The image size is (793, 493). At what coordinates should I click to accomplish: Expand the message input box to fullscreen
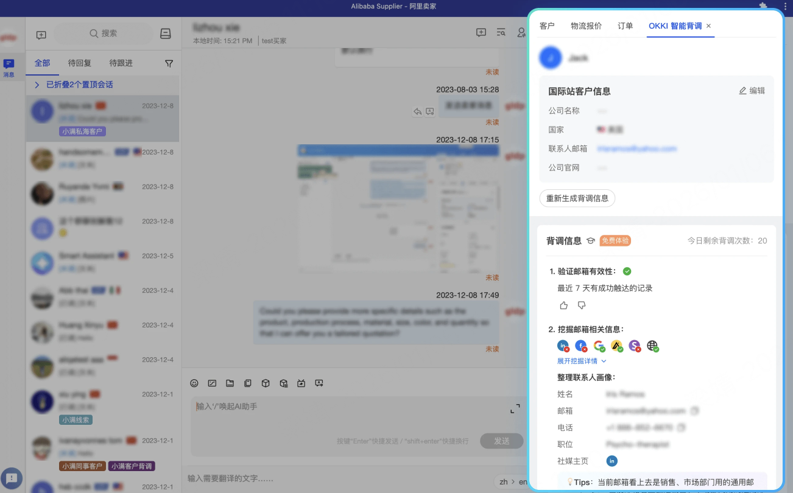[515, 408]
